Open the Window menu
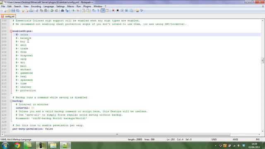Viewport: 265px width, 149px height. point(98,7)
